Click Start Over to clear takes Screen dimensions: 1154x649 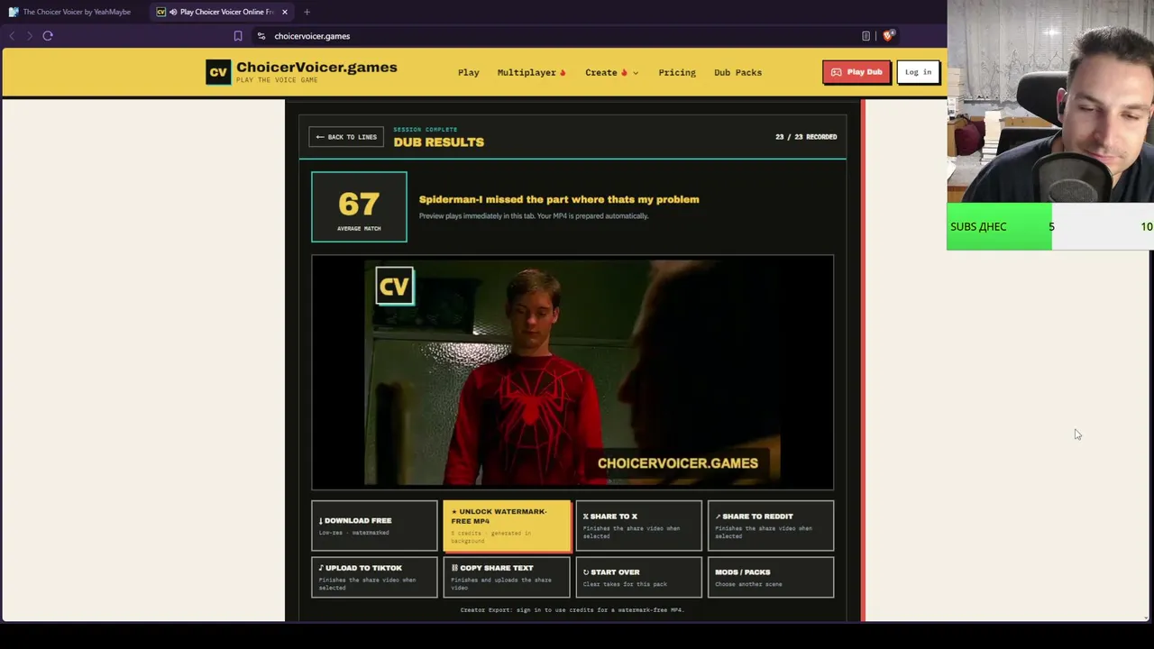pyautogui.click(x=638, y=577)
